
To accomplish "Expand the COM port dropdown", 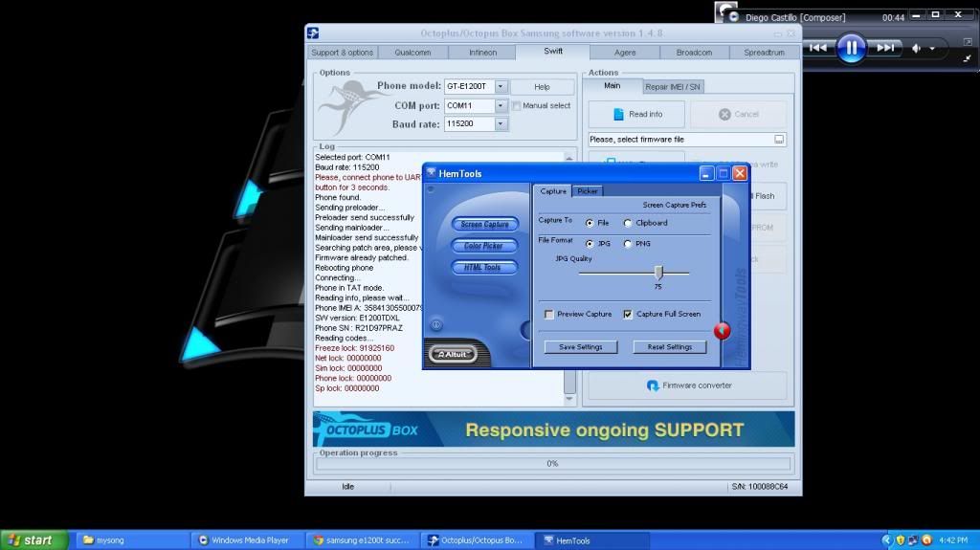I will (x=501, y=105).
